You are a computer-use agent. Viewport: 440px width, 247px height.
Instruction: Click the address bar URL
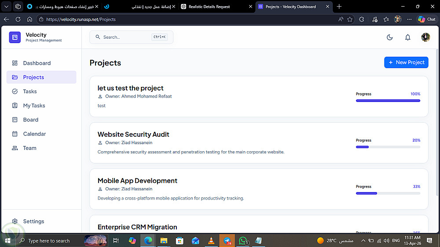click(x=81, y=19)
